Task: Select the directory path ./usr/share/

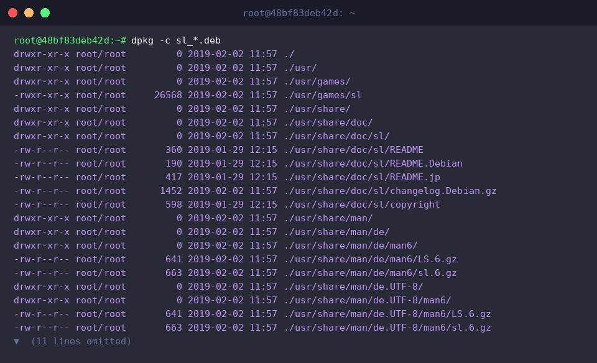Action: click(317, 109)
